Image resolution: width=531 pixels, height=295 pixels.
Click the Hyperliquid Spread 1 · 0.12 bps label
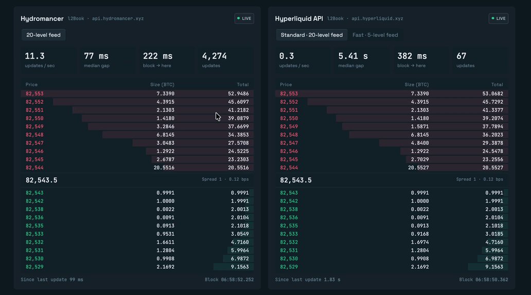tap(480, 179)
